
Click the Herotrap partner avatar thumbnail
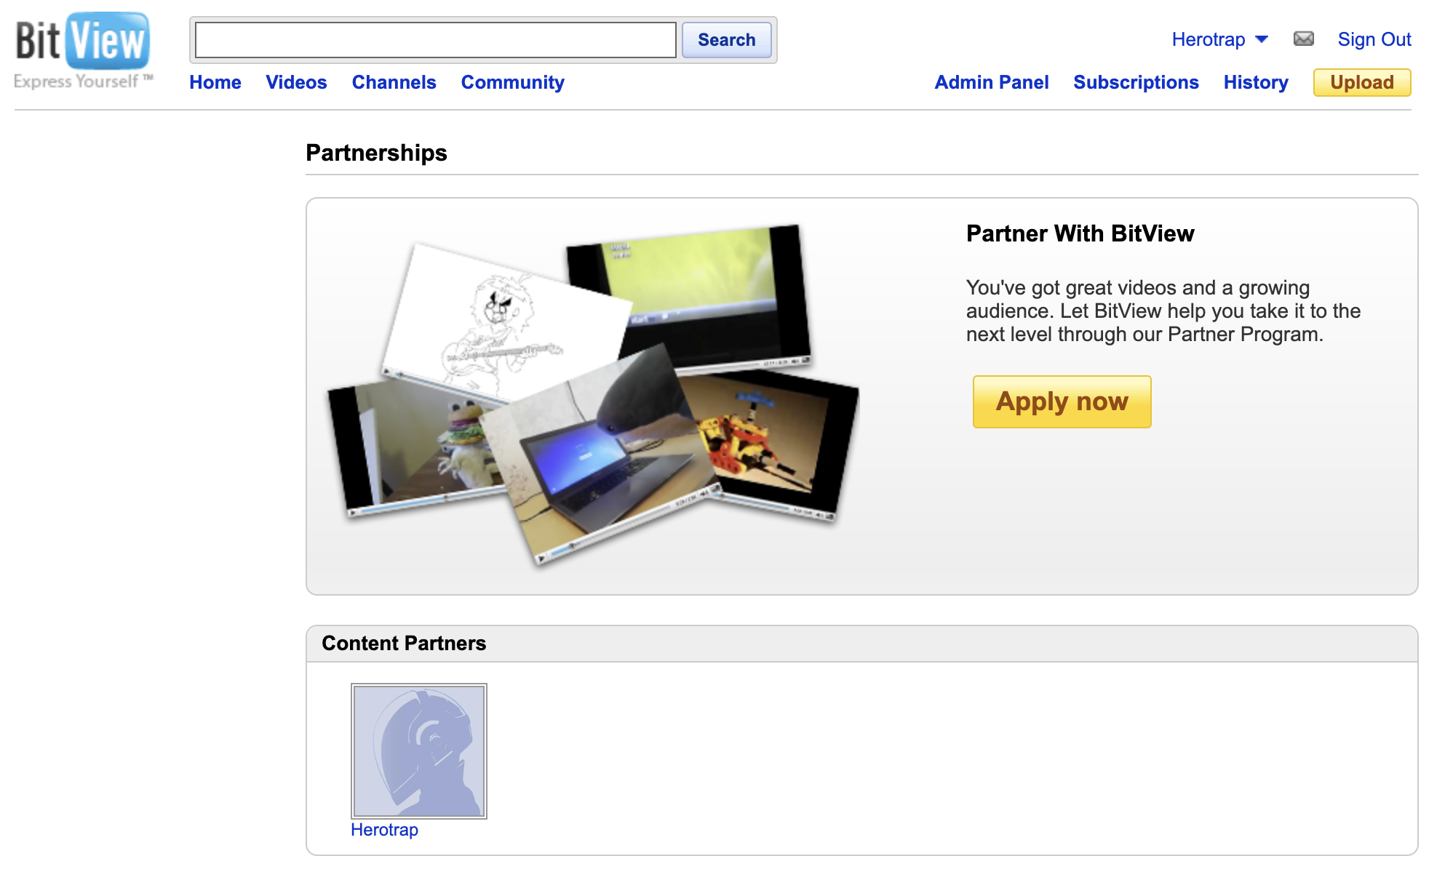coord(418,751)
